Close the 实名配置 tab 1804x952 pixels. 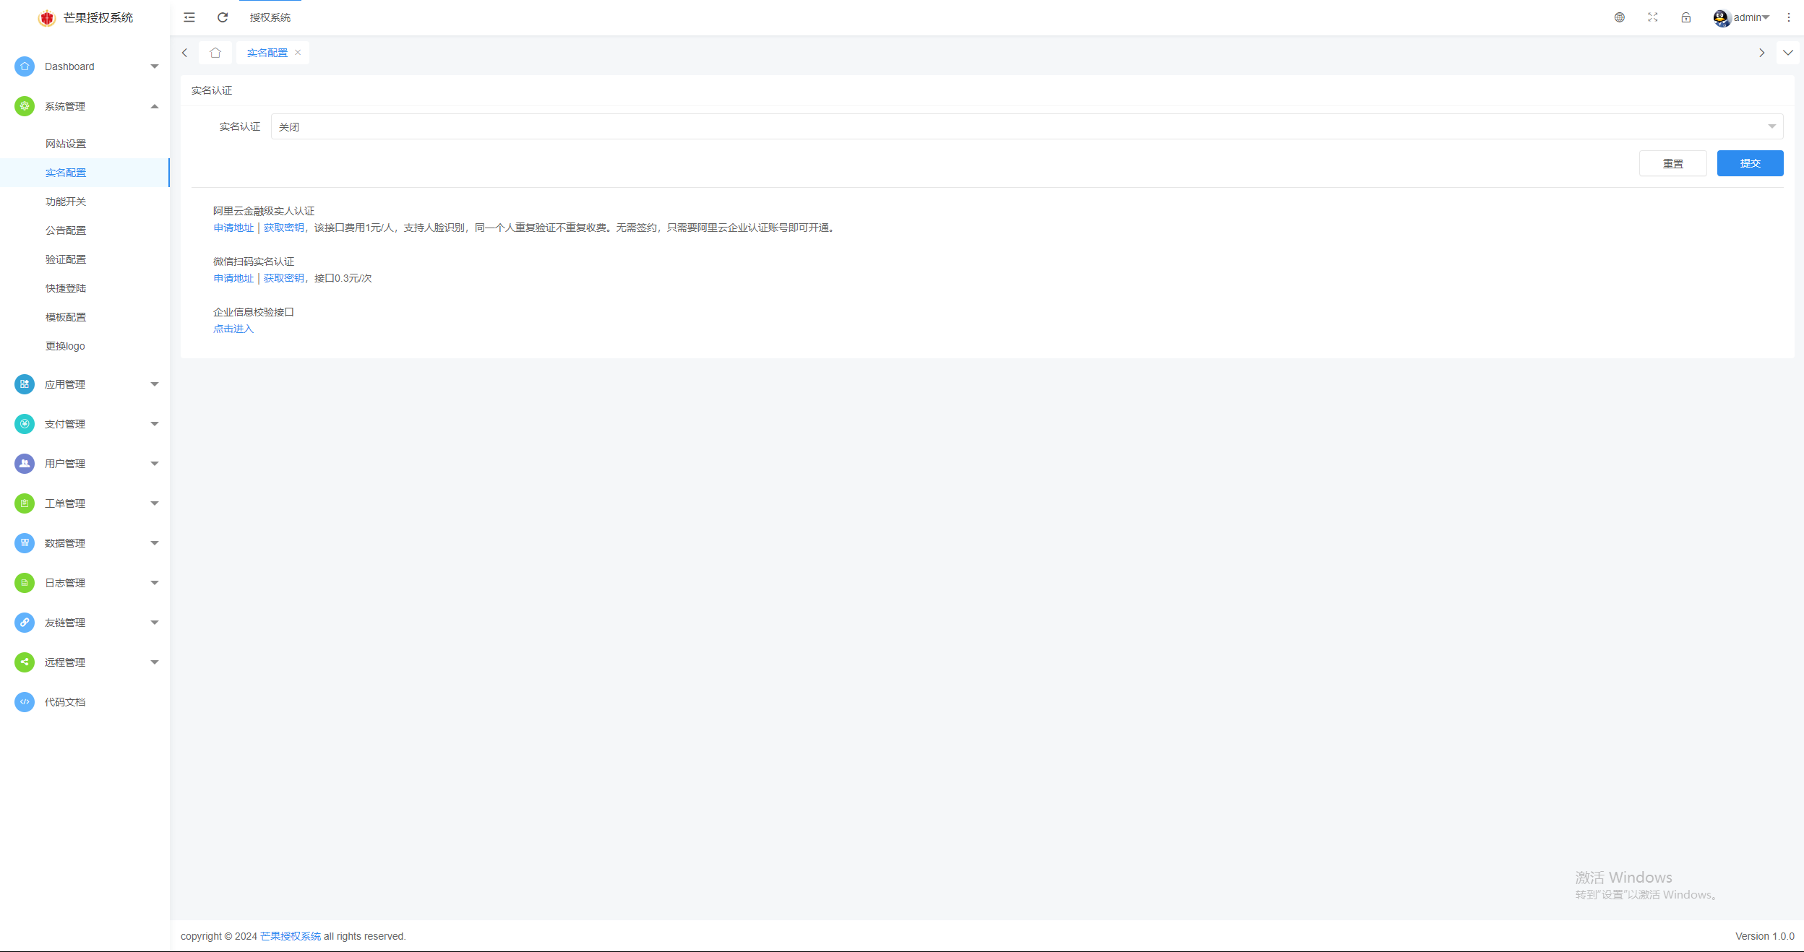[298, 53]
